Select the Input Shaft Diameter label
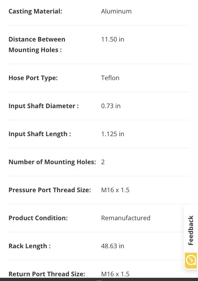The width and height of the screenshot is (198, 281). 44,106
